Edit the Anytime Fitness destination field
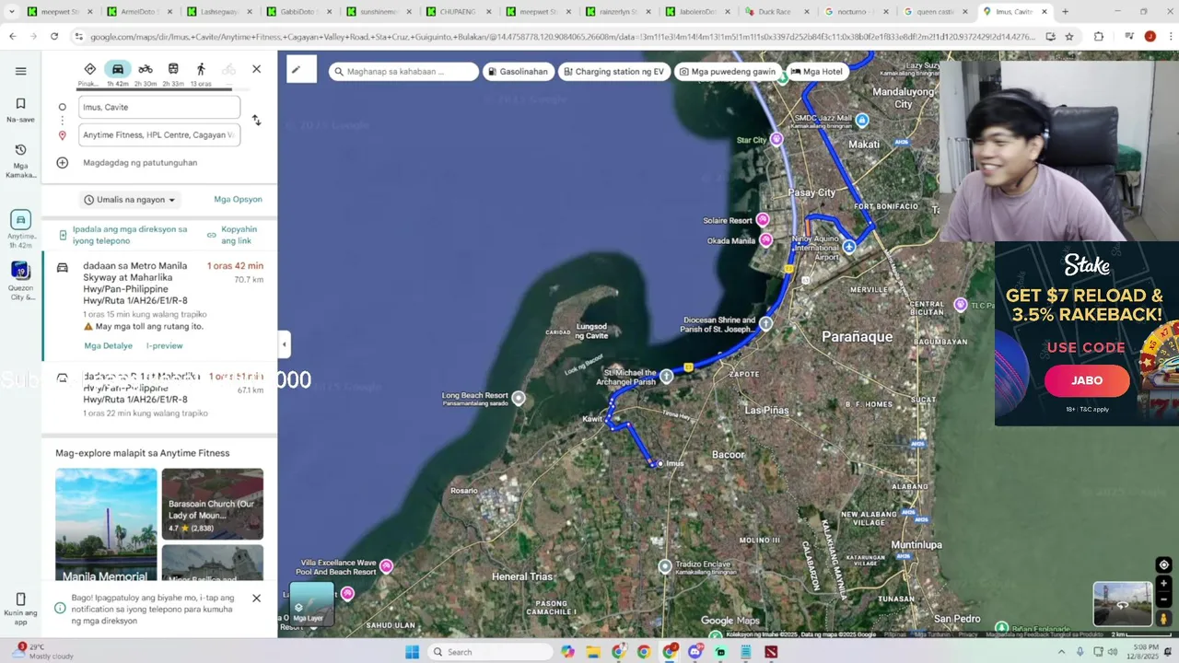The height and width of the screenshot is (663, 1179). pos(159,134)
